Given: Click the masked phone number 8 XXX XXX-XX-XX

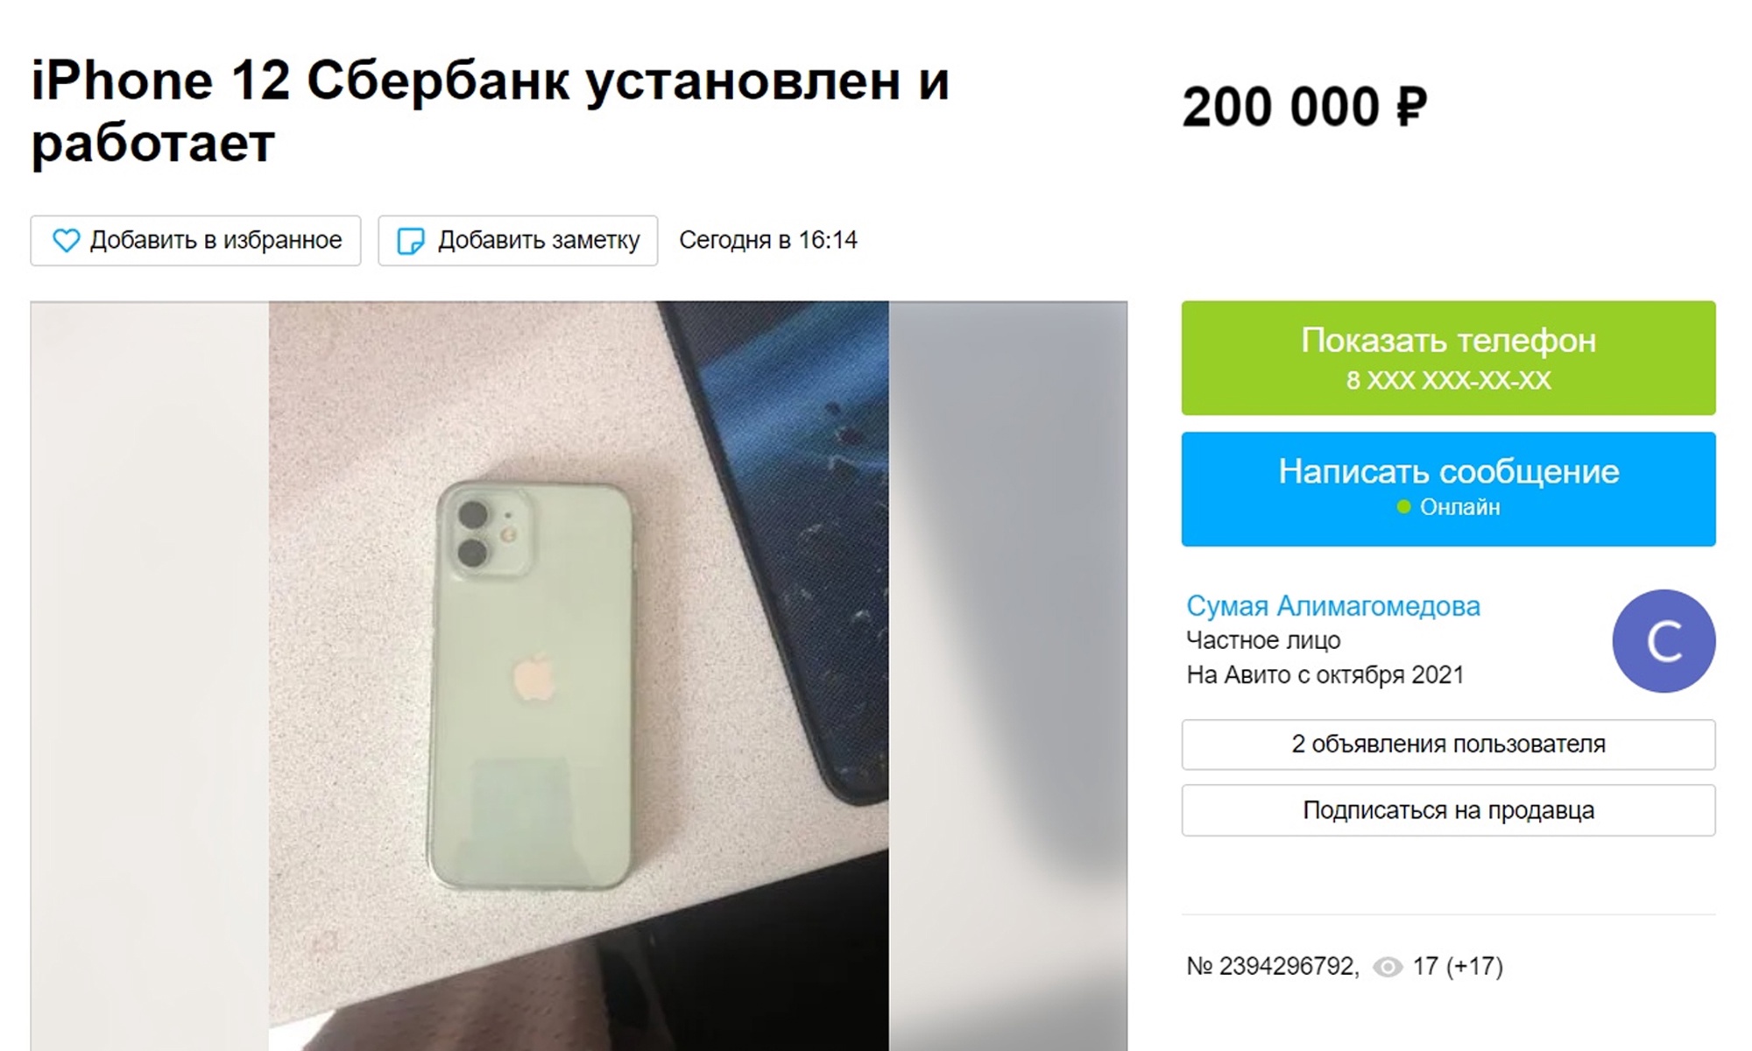Looking at the screenshot, I should pyautogui.click(x=1448, y=380).
